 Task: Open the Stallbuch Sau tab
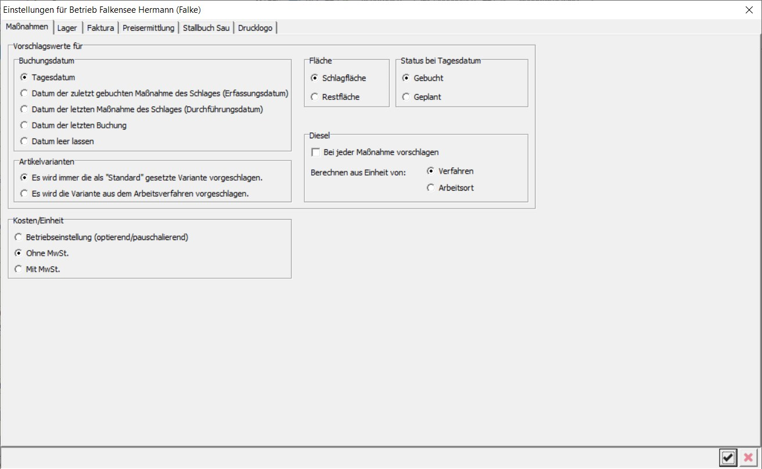(206, 28)
